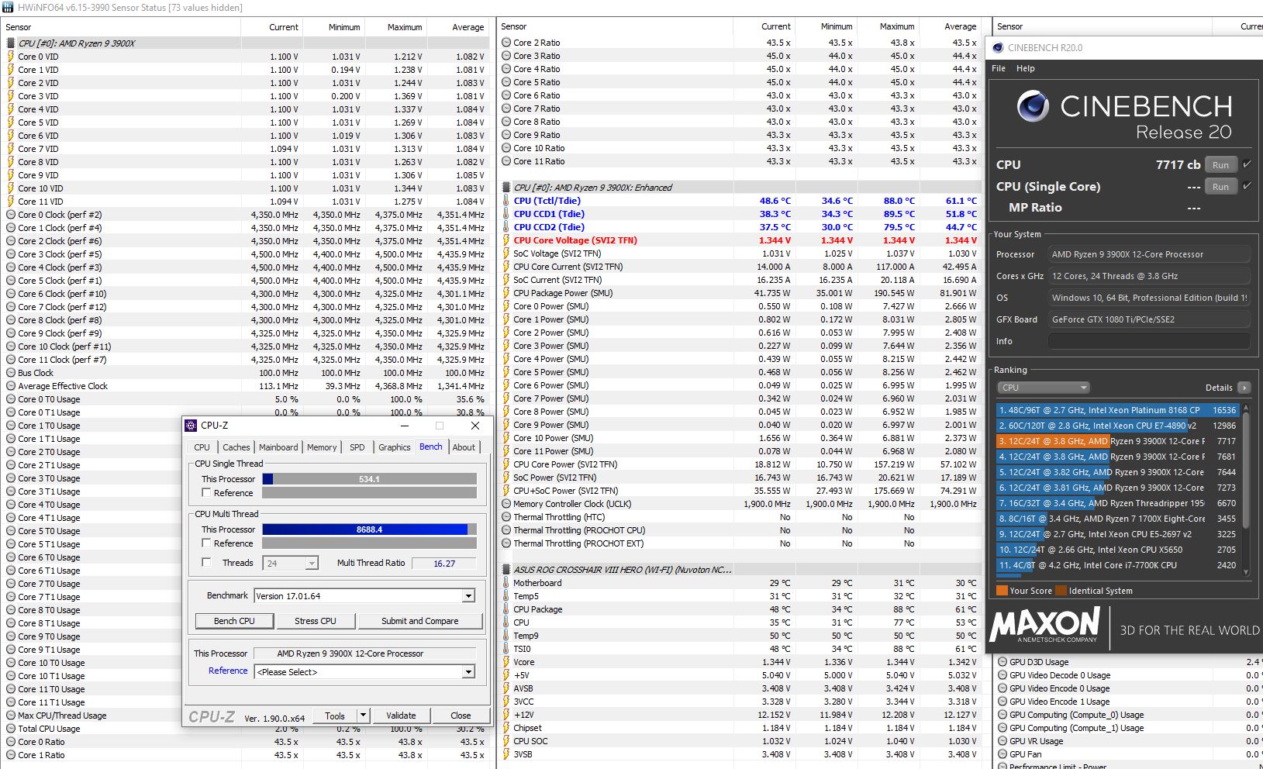Click the chip icon beside ASUS ROG CROSSHAIR VIII HERO header

(x=506, y=570)
